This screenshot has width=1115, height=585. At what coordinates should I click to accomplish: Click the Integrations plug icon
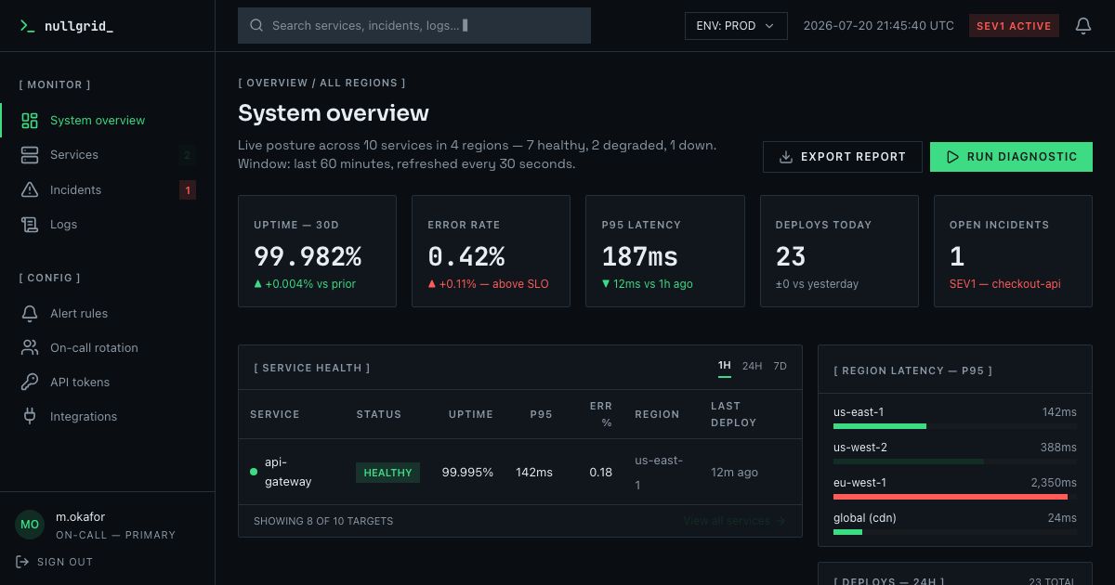[x=30, y=417]
